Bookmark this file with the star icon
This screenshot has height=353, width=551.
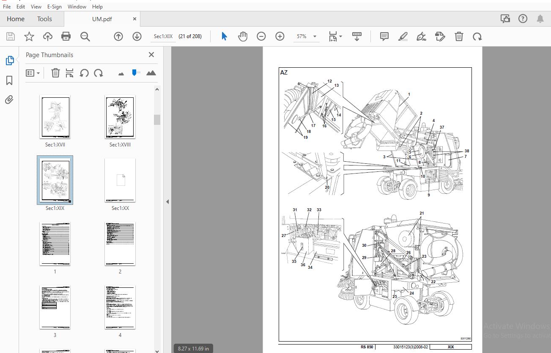click(x=29, y=36)
